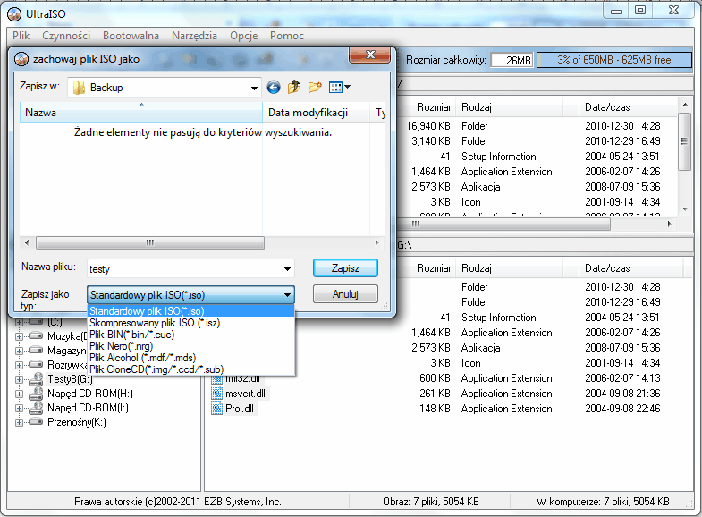Expand the Napęd CD-ROM(I:) tree node
The image size is (702, 517).
point(20,409)
